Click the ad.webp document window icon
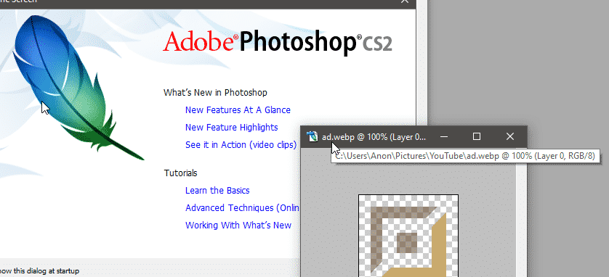 pos(312,136)
